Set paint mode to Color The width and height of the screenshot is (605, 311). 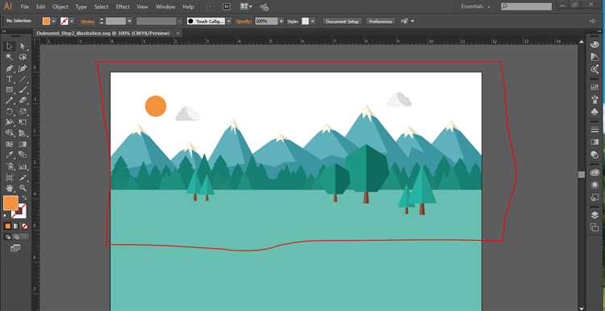(8, 226)
